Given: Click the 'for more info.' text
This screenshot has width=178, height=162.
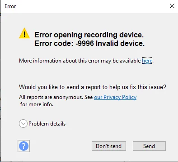Looking at the screenshot, I should click(37, 104).
